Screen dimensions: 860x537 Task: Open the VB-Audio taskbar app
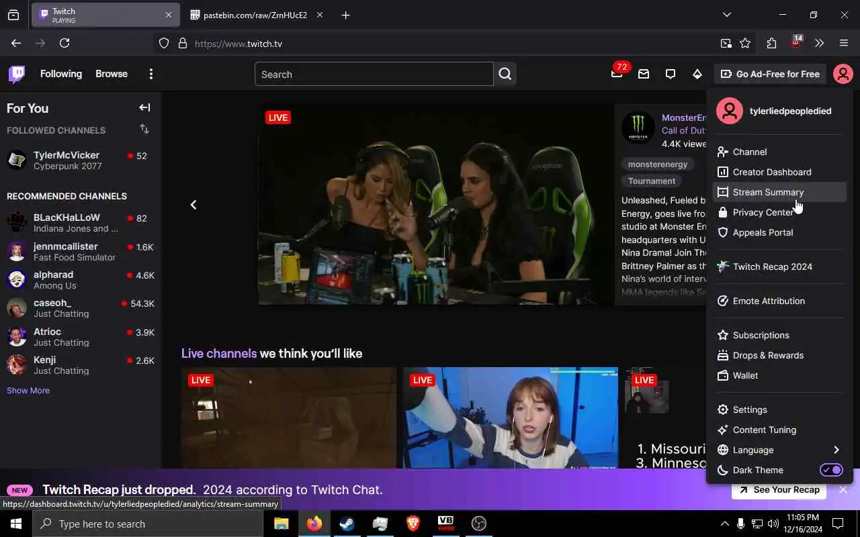[445, 524]
